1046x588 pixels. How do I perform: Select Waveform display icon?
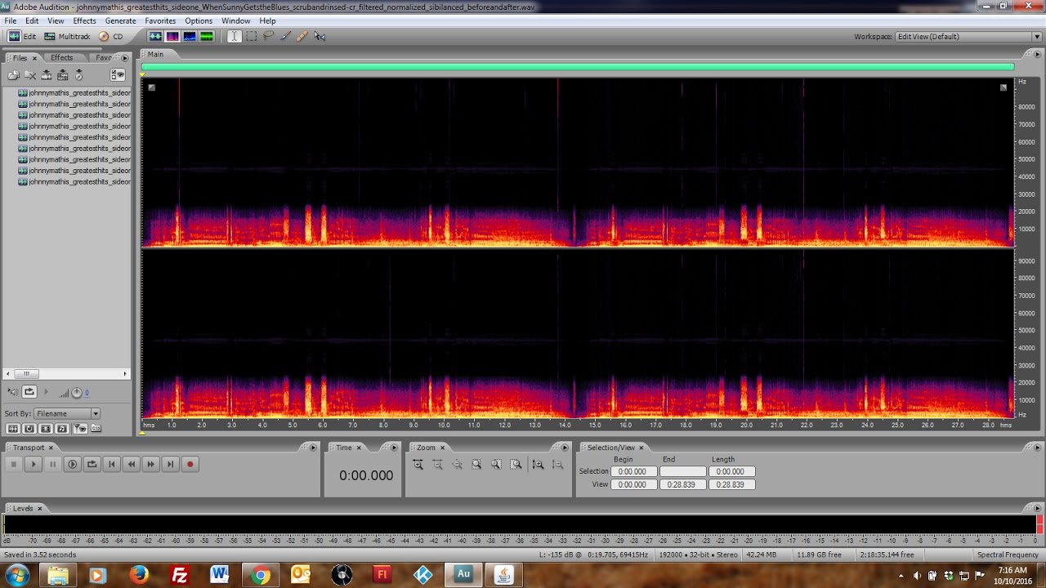point(155,37)
